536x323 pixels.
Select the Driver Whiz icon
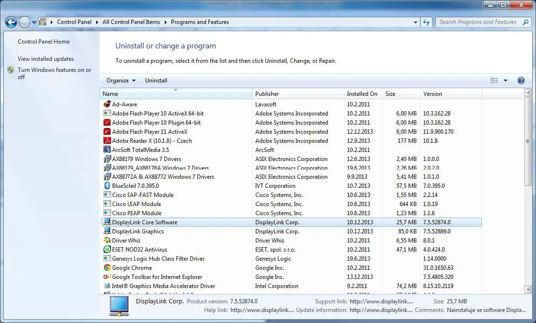pyautogui.click(x=107, y=241)
